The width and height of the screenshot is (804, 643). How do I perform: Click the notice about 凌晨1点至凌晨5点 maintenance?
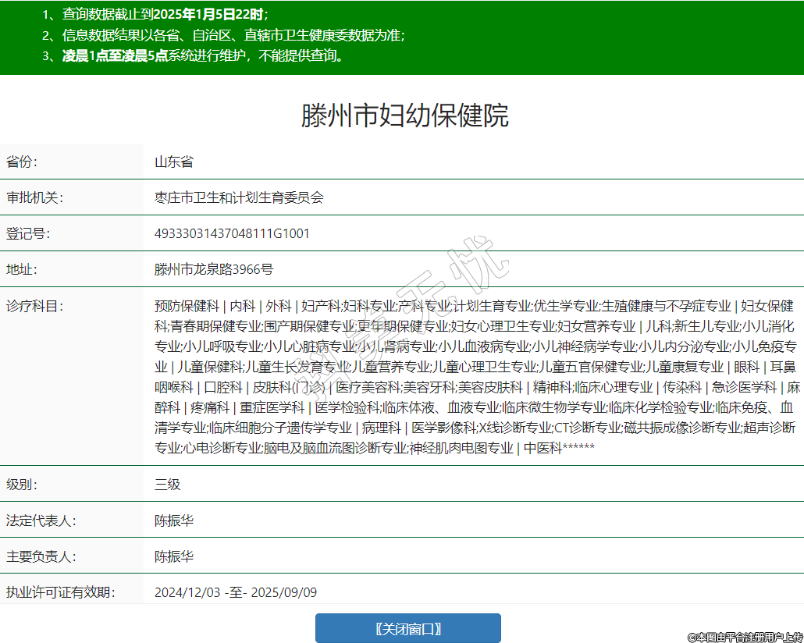[x=203, y=55]
